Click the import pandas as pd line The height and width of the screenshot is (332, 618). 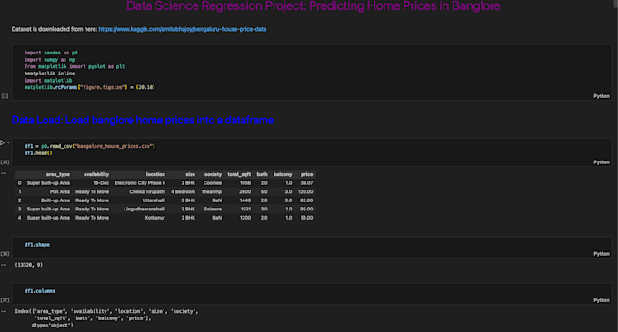coord(51,53)
